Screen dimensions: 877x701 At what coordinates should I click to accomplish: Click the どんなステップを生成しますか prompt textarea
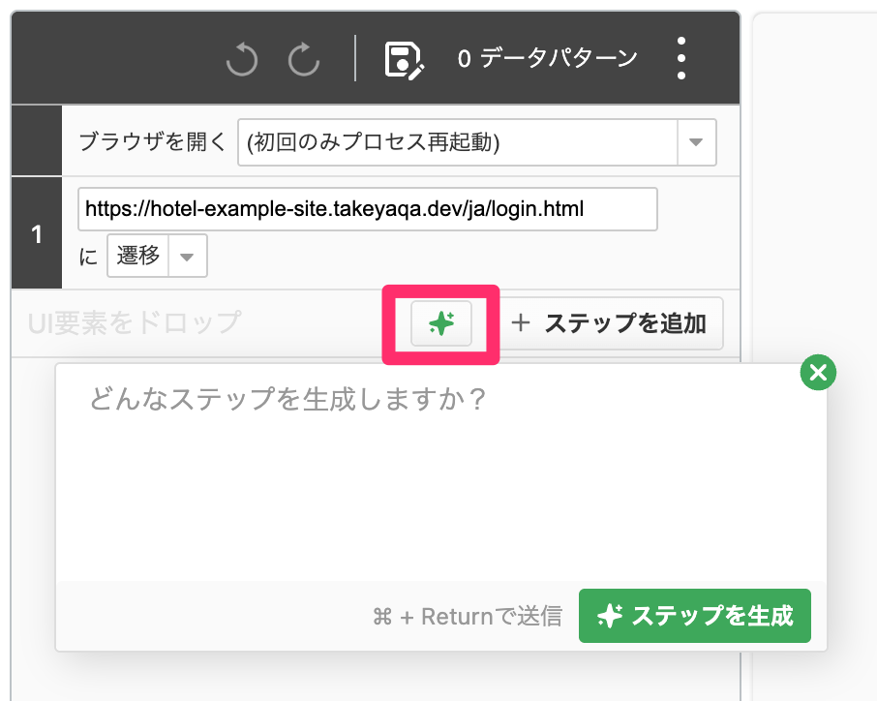coord(440,472)
